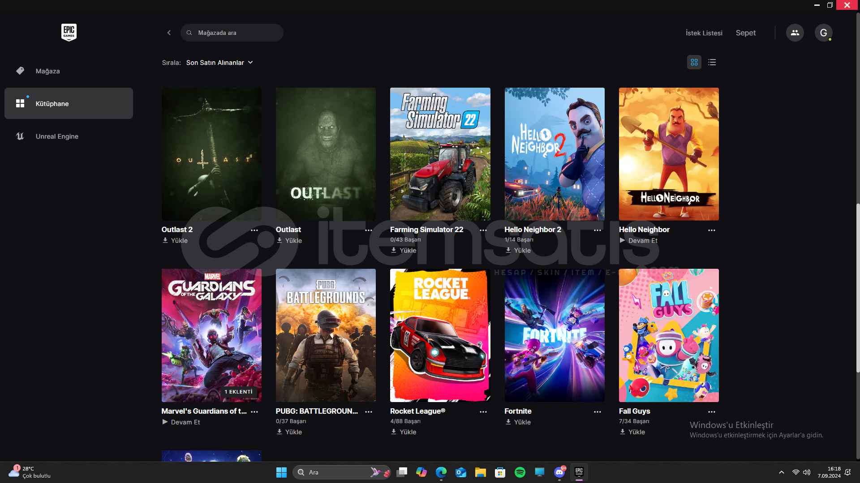This screenshot has width=860, height=483.
Task: Open the Hello Neighbor cover art
Action: point(669,154)
